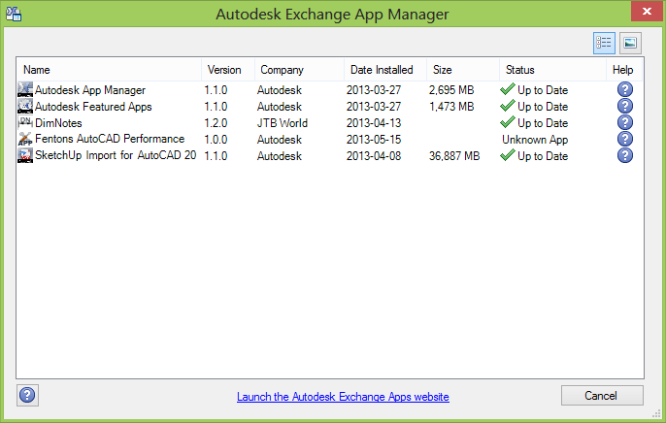
Task: Select the Autodesk App Manager row
Action: (330, 90)
